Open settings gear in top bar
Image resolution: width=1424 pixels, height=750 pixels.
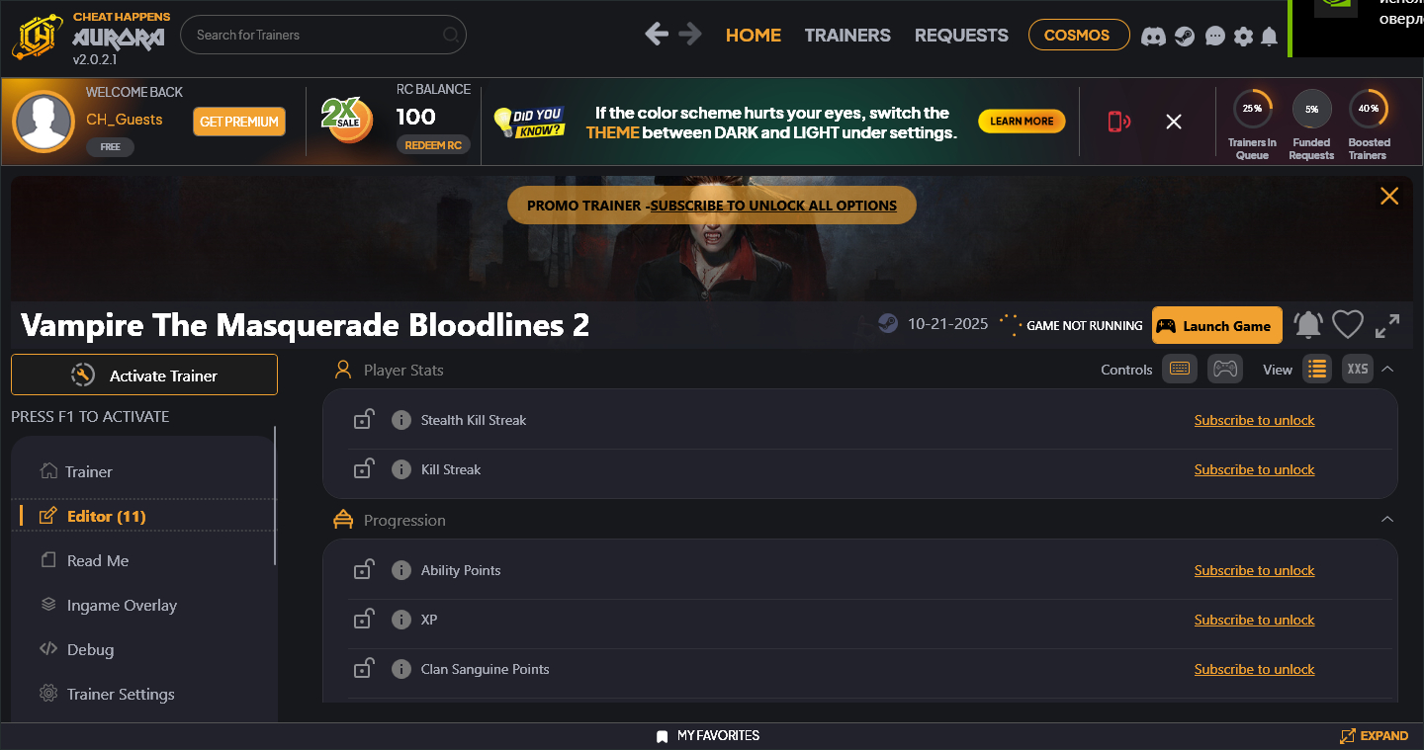1243,37
